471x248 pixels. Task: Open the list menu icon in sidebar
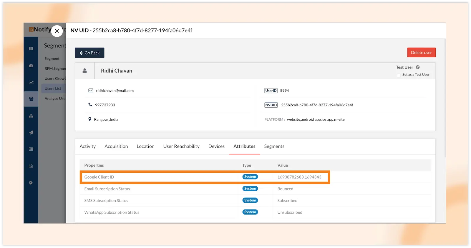tap(31, 149)
